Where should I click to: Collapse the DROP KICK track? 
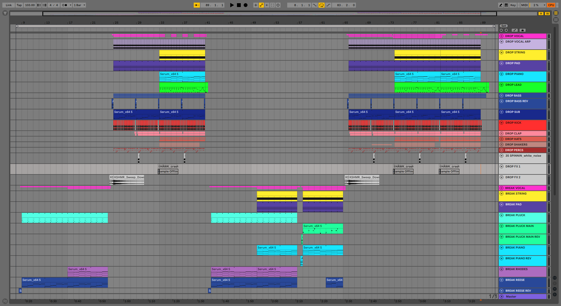pos(502,123)
